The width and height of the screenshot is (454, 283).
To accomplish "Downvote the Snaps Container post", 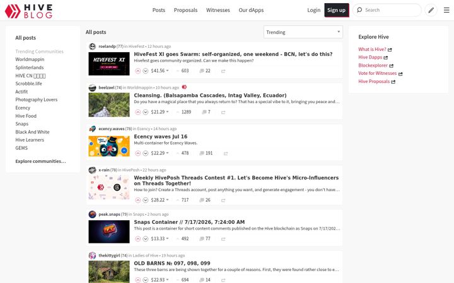I will click(x=146, y=238).
